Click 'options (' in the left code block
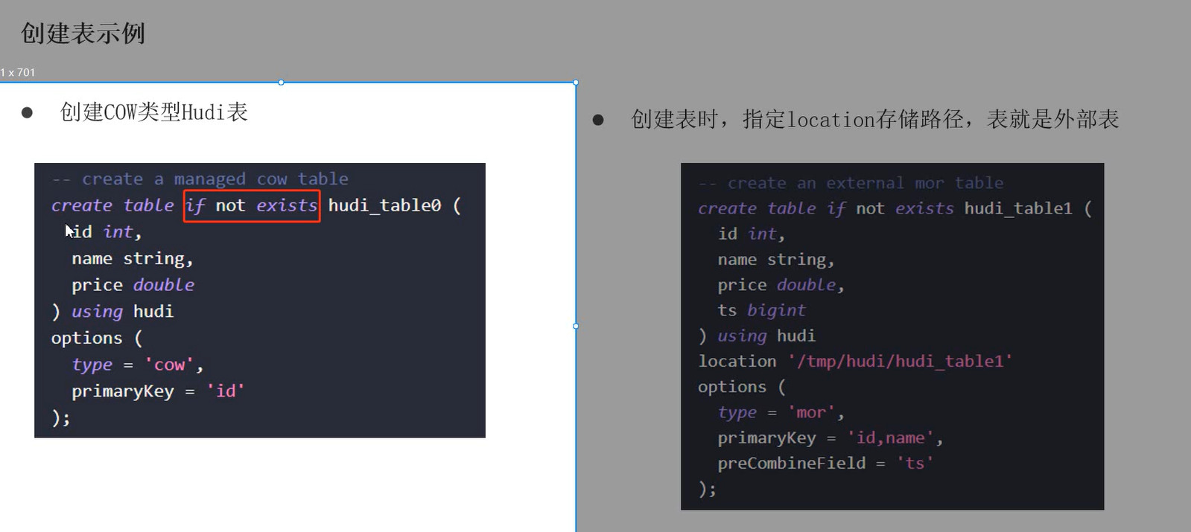Screen dimensions: 1191x532 (x=97, y=339)
